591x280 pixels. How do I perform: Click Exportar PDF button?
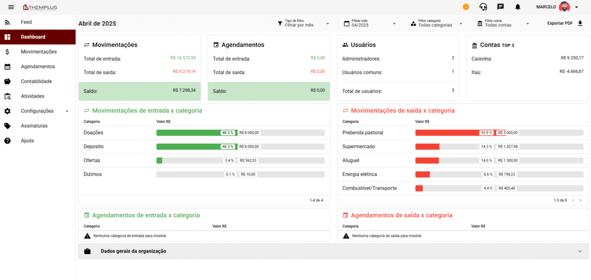pyautogui.click(x=565, y=23)
